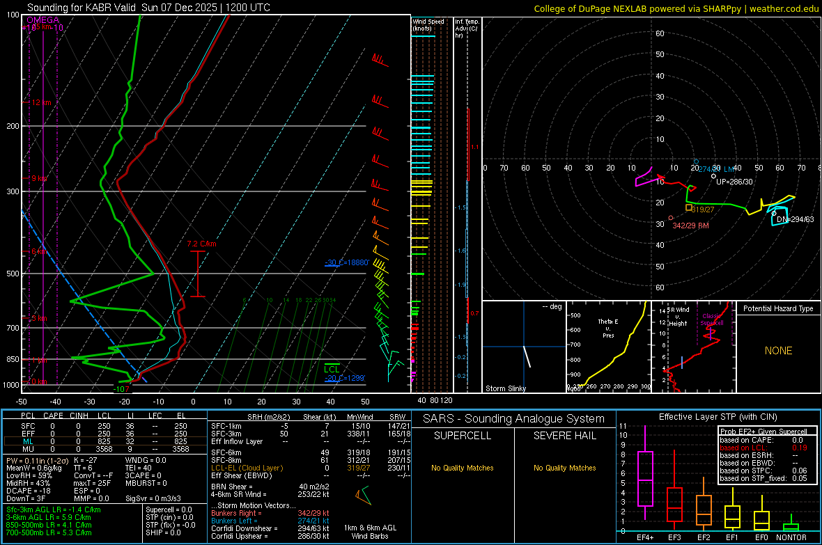Click the K = -27 index value

coord(86,460)
